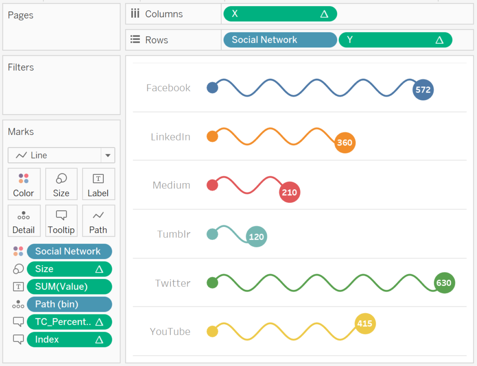
Task: Open the Detail marks card
Action: pos(24,221)
